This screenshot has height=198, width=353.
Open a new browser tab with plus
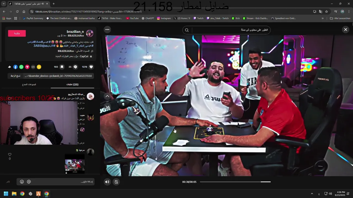point(54,4)
